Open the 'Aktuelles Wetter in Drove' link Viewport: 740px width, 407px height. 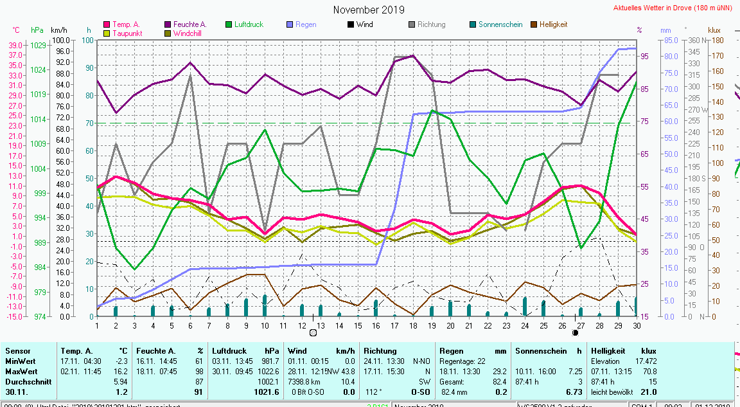coord(674,8)
